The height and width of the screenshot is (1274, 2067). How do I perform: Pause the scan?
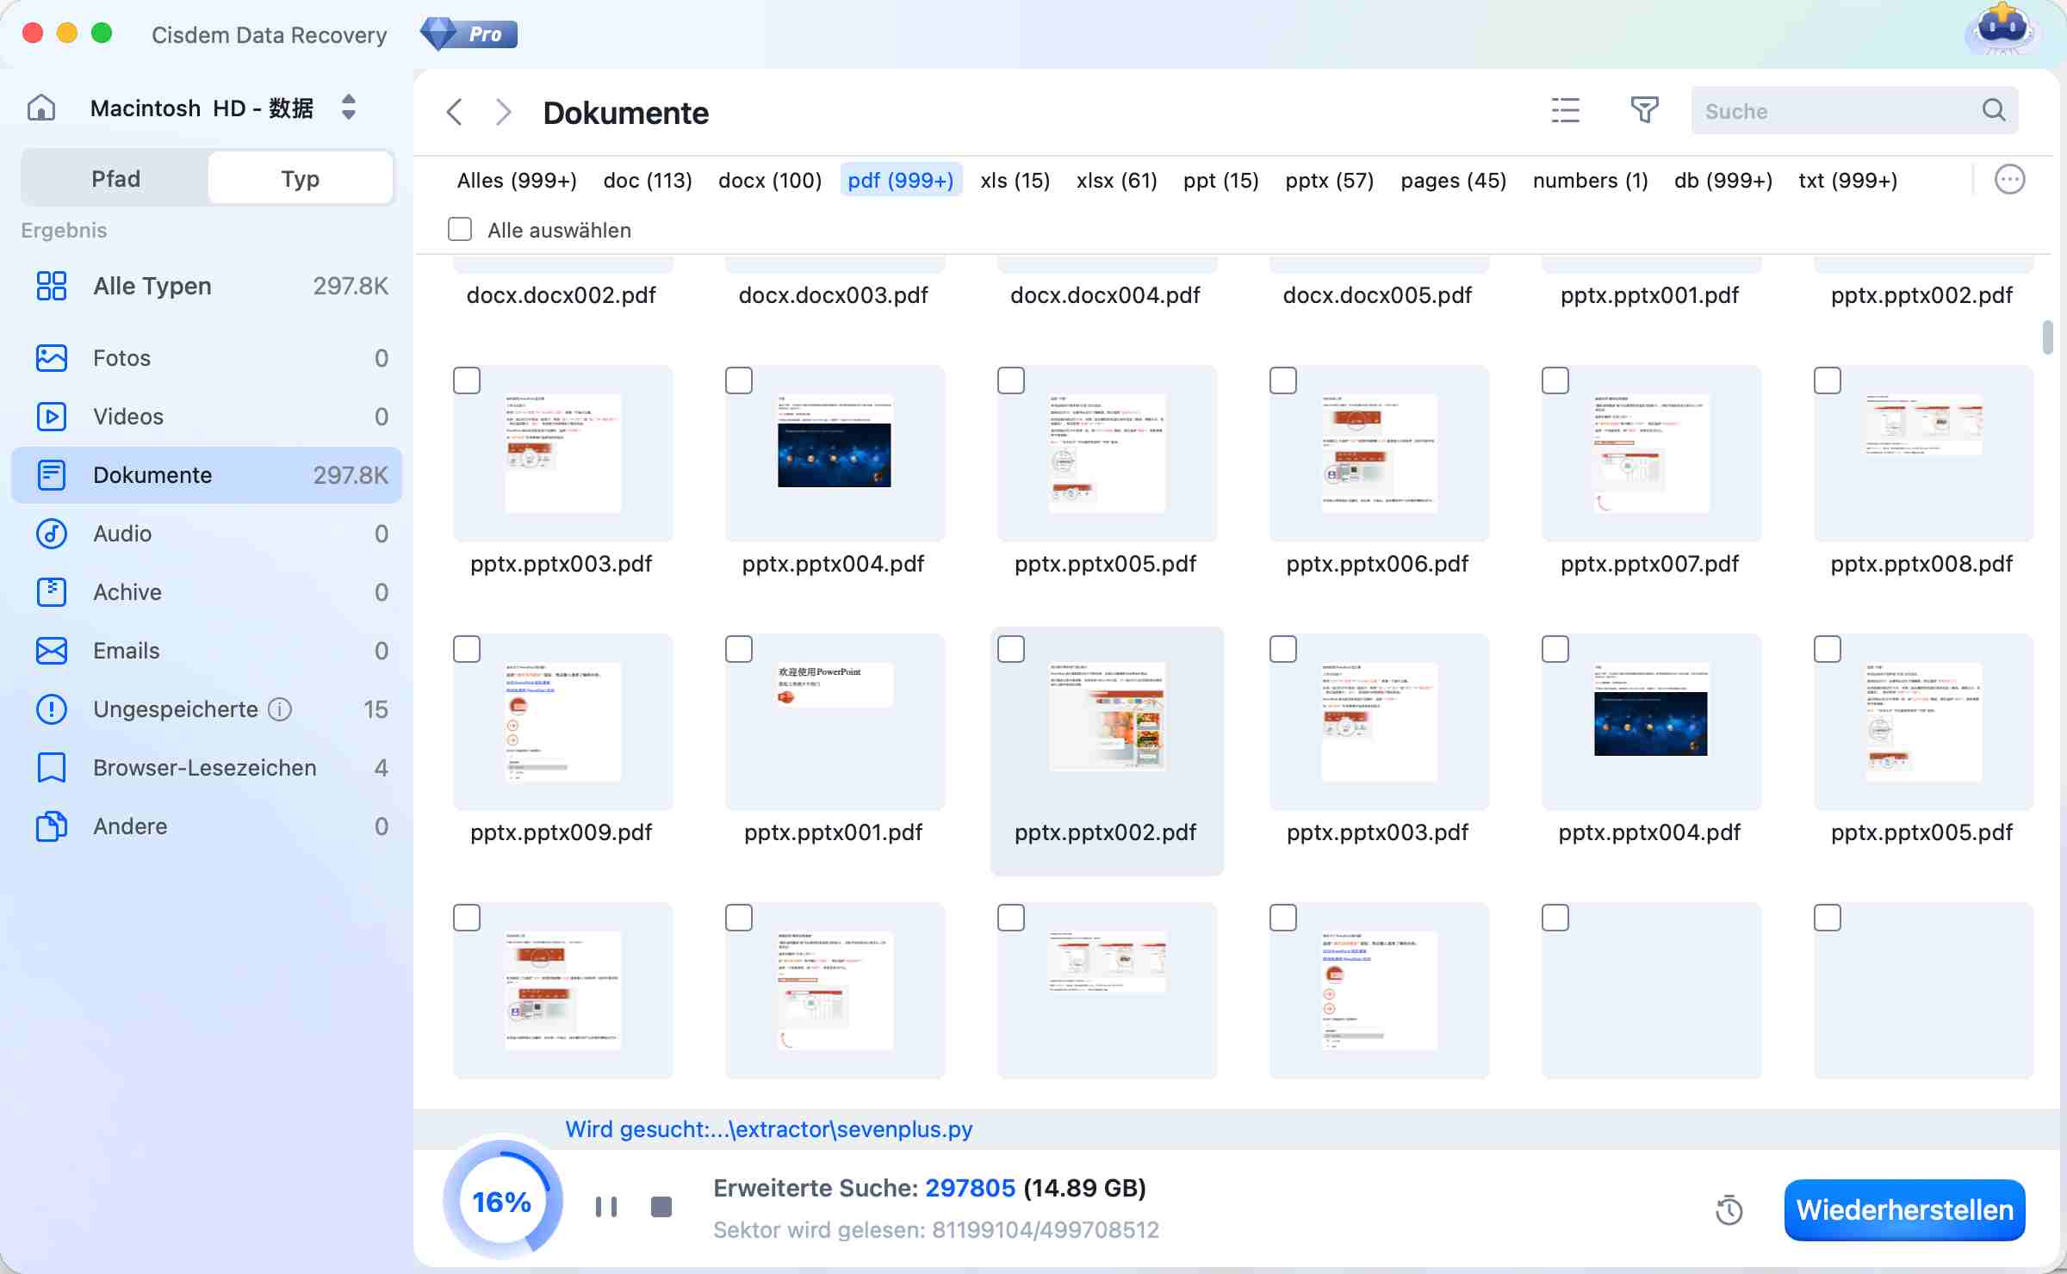point(606,1207)
